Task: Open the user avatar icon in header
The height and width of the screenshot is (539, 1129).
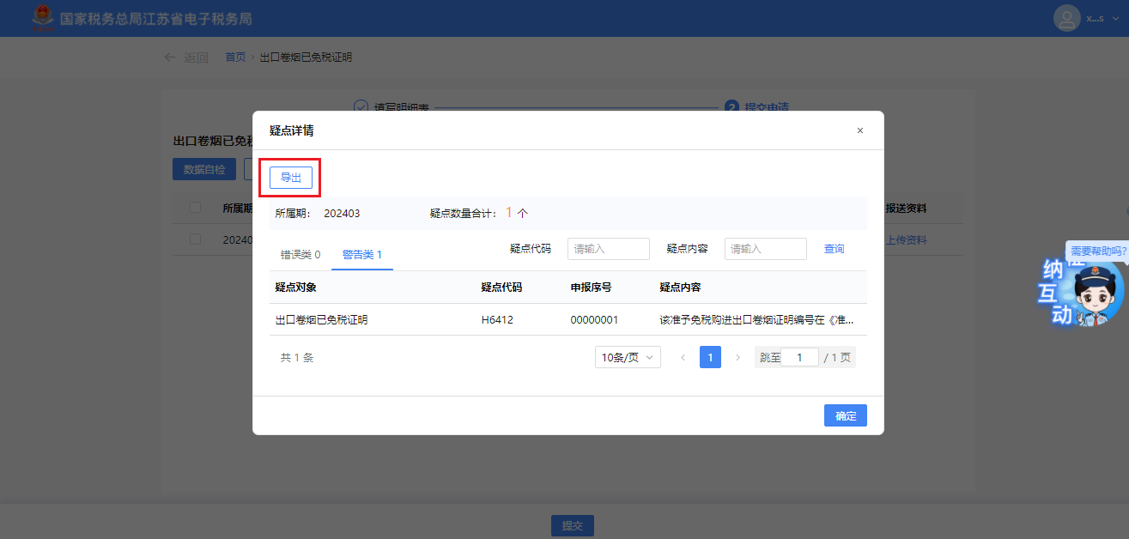Action: coord(1066,18)
